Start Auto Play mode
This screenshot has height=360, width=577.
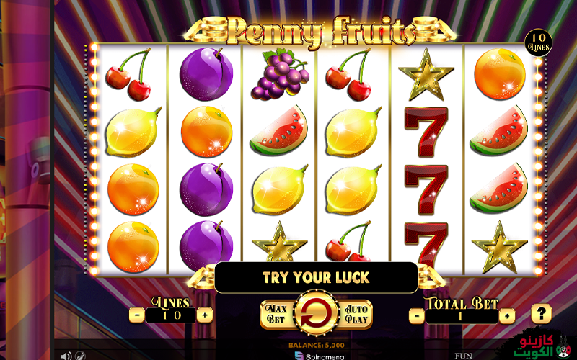pyautogui.click(x=356, y=315)
